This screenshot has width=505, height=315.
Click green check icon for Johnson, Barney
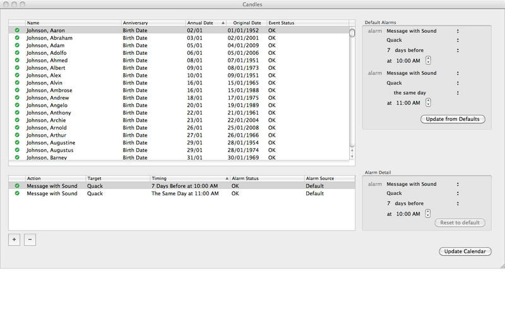point(17,157)
